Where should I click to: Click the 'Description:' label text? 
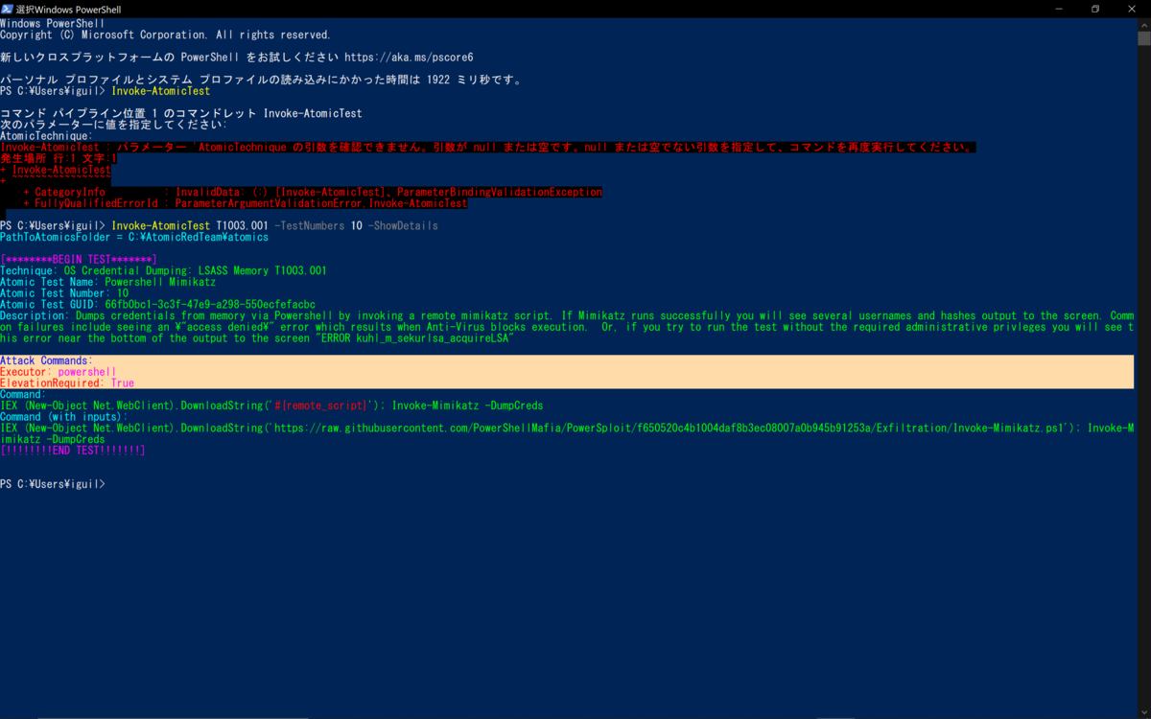(x=35, y=315)
